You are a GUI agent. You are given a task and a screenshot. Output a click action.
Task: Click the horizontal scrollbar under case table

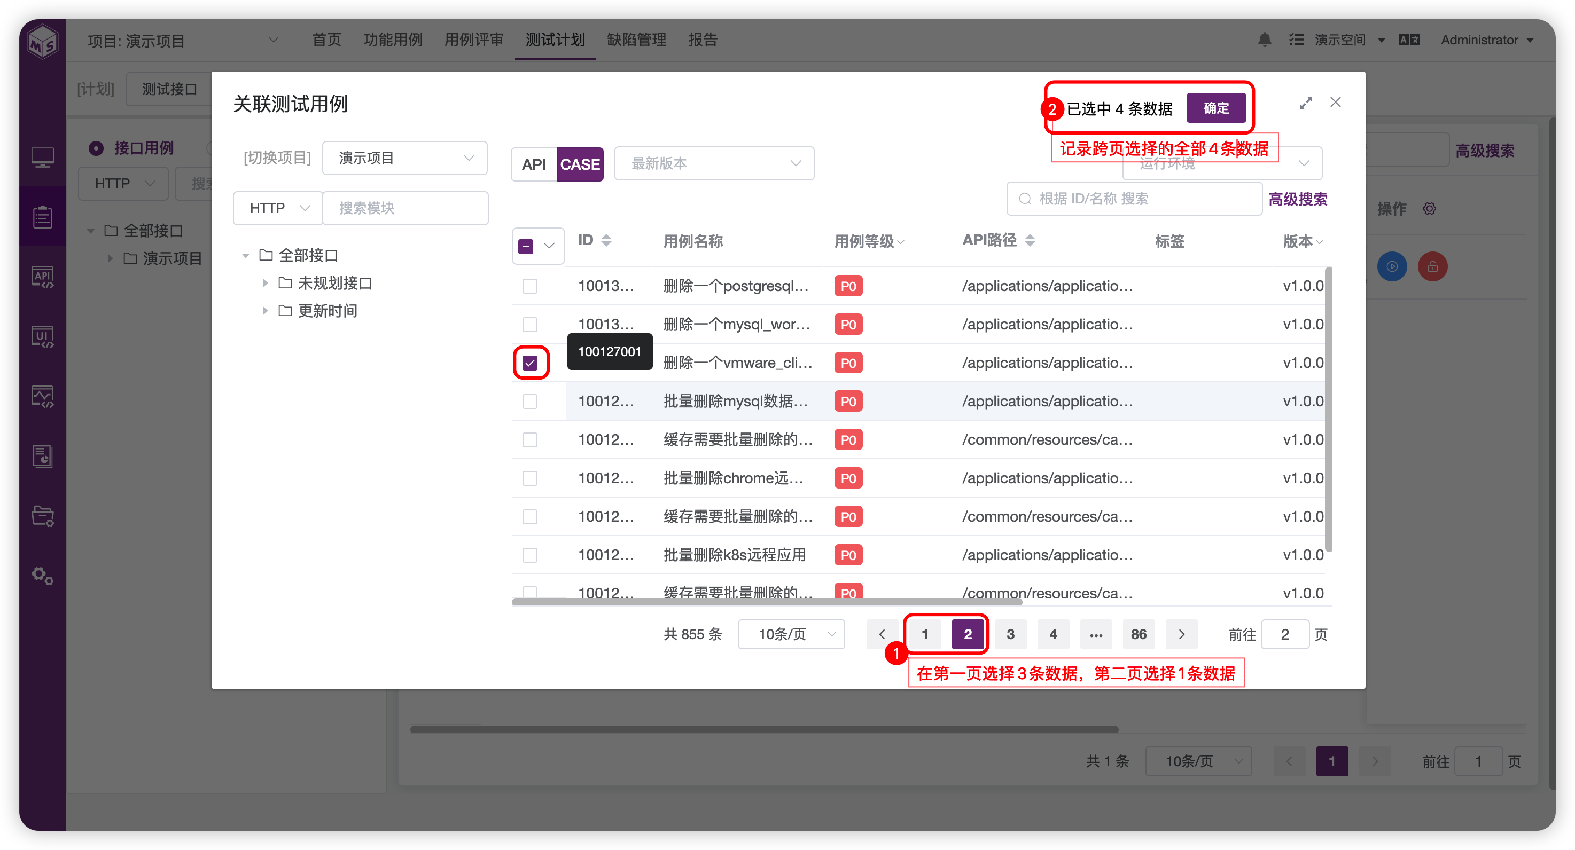(767, 602)
